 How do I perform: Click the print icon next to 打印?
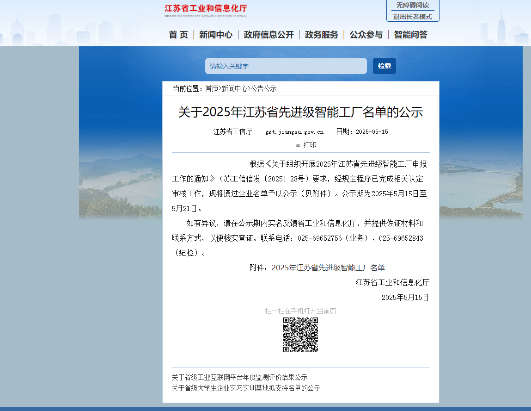click(298, 145)
